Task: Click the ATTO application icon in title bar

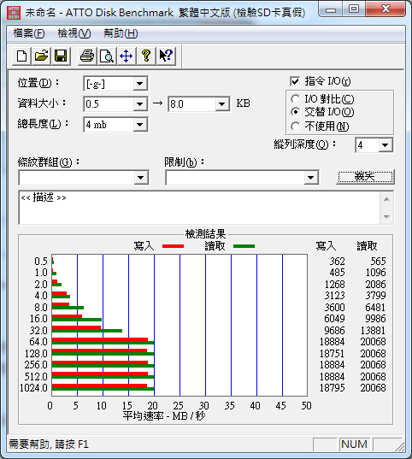Action: (x=14, y=13)
